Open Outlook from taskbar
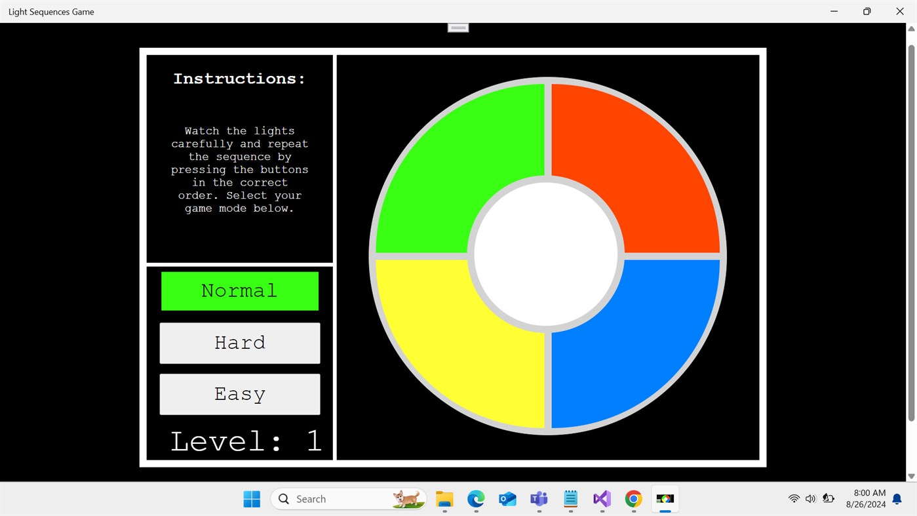Screen dimensions: 917x516 [x=507, y=498]
